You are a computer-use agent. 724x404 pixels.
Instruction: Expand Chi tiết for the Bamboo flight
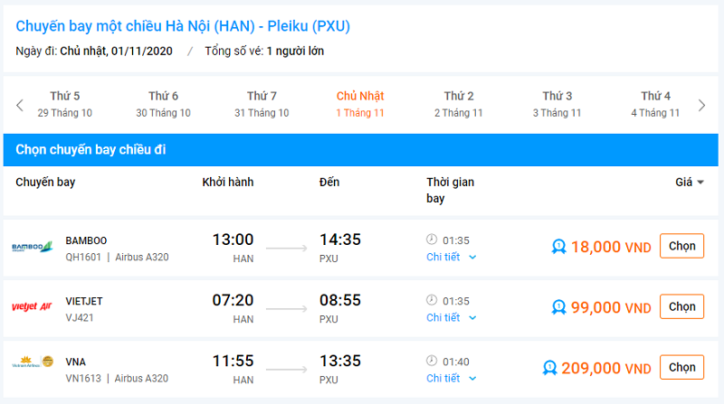[x=451, y=257]
